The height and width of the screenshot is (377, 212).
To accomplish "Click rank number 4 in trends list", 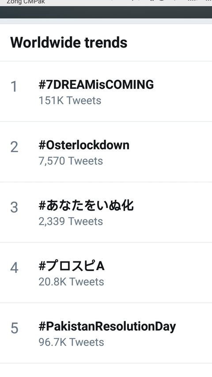I will 14,268.
